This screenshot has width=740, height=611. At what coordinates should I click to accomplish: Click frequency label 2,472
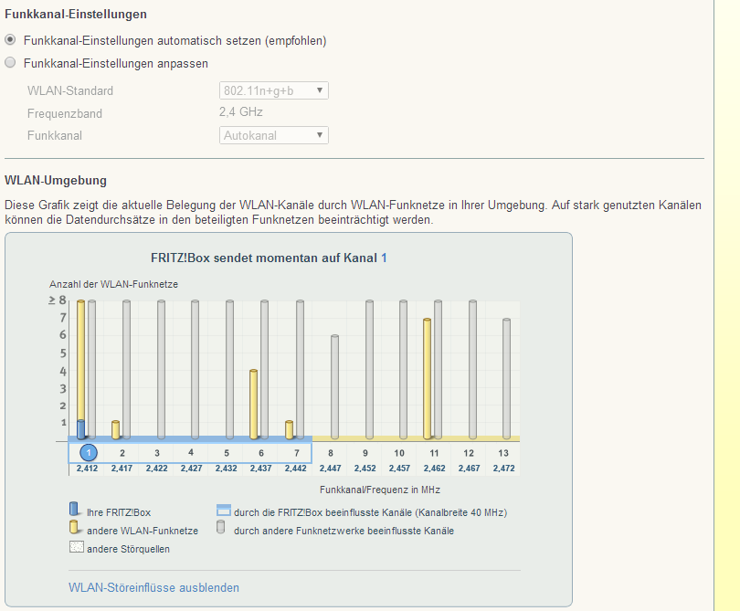(x=503, y=469)
